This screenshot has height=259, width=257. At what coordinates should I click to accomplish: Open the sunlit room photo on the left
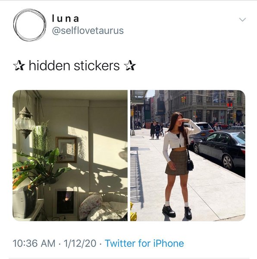pos(70,155)
